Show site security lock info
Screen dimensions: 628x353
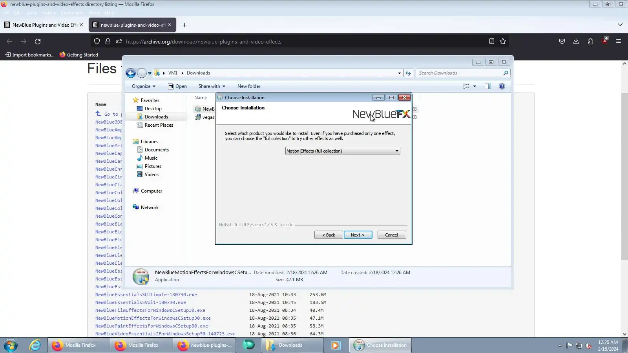pyautogui.click(x=108, y=41)
